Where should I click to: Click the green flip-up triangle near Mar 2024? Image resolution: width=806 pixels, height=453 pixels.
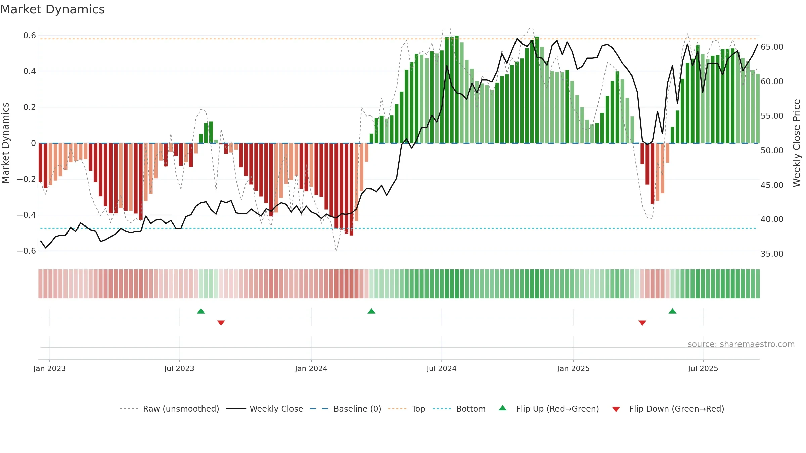371,311
